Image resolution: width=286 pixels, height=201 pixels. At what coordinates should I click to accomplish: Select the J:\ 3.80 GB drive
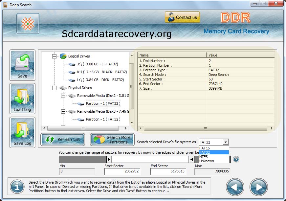[98, 64]
